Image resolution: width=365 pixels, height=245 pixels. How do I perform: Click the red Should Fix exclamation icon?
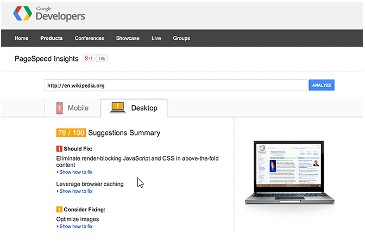[x=59, y=149]
